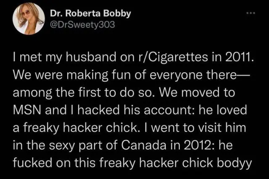
Task: Open the Dr. Roberta Bobby display name
Action: tap(90, 13)
